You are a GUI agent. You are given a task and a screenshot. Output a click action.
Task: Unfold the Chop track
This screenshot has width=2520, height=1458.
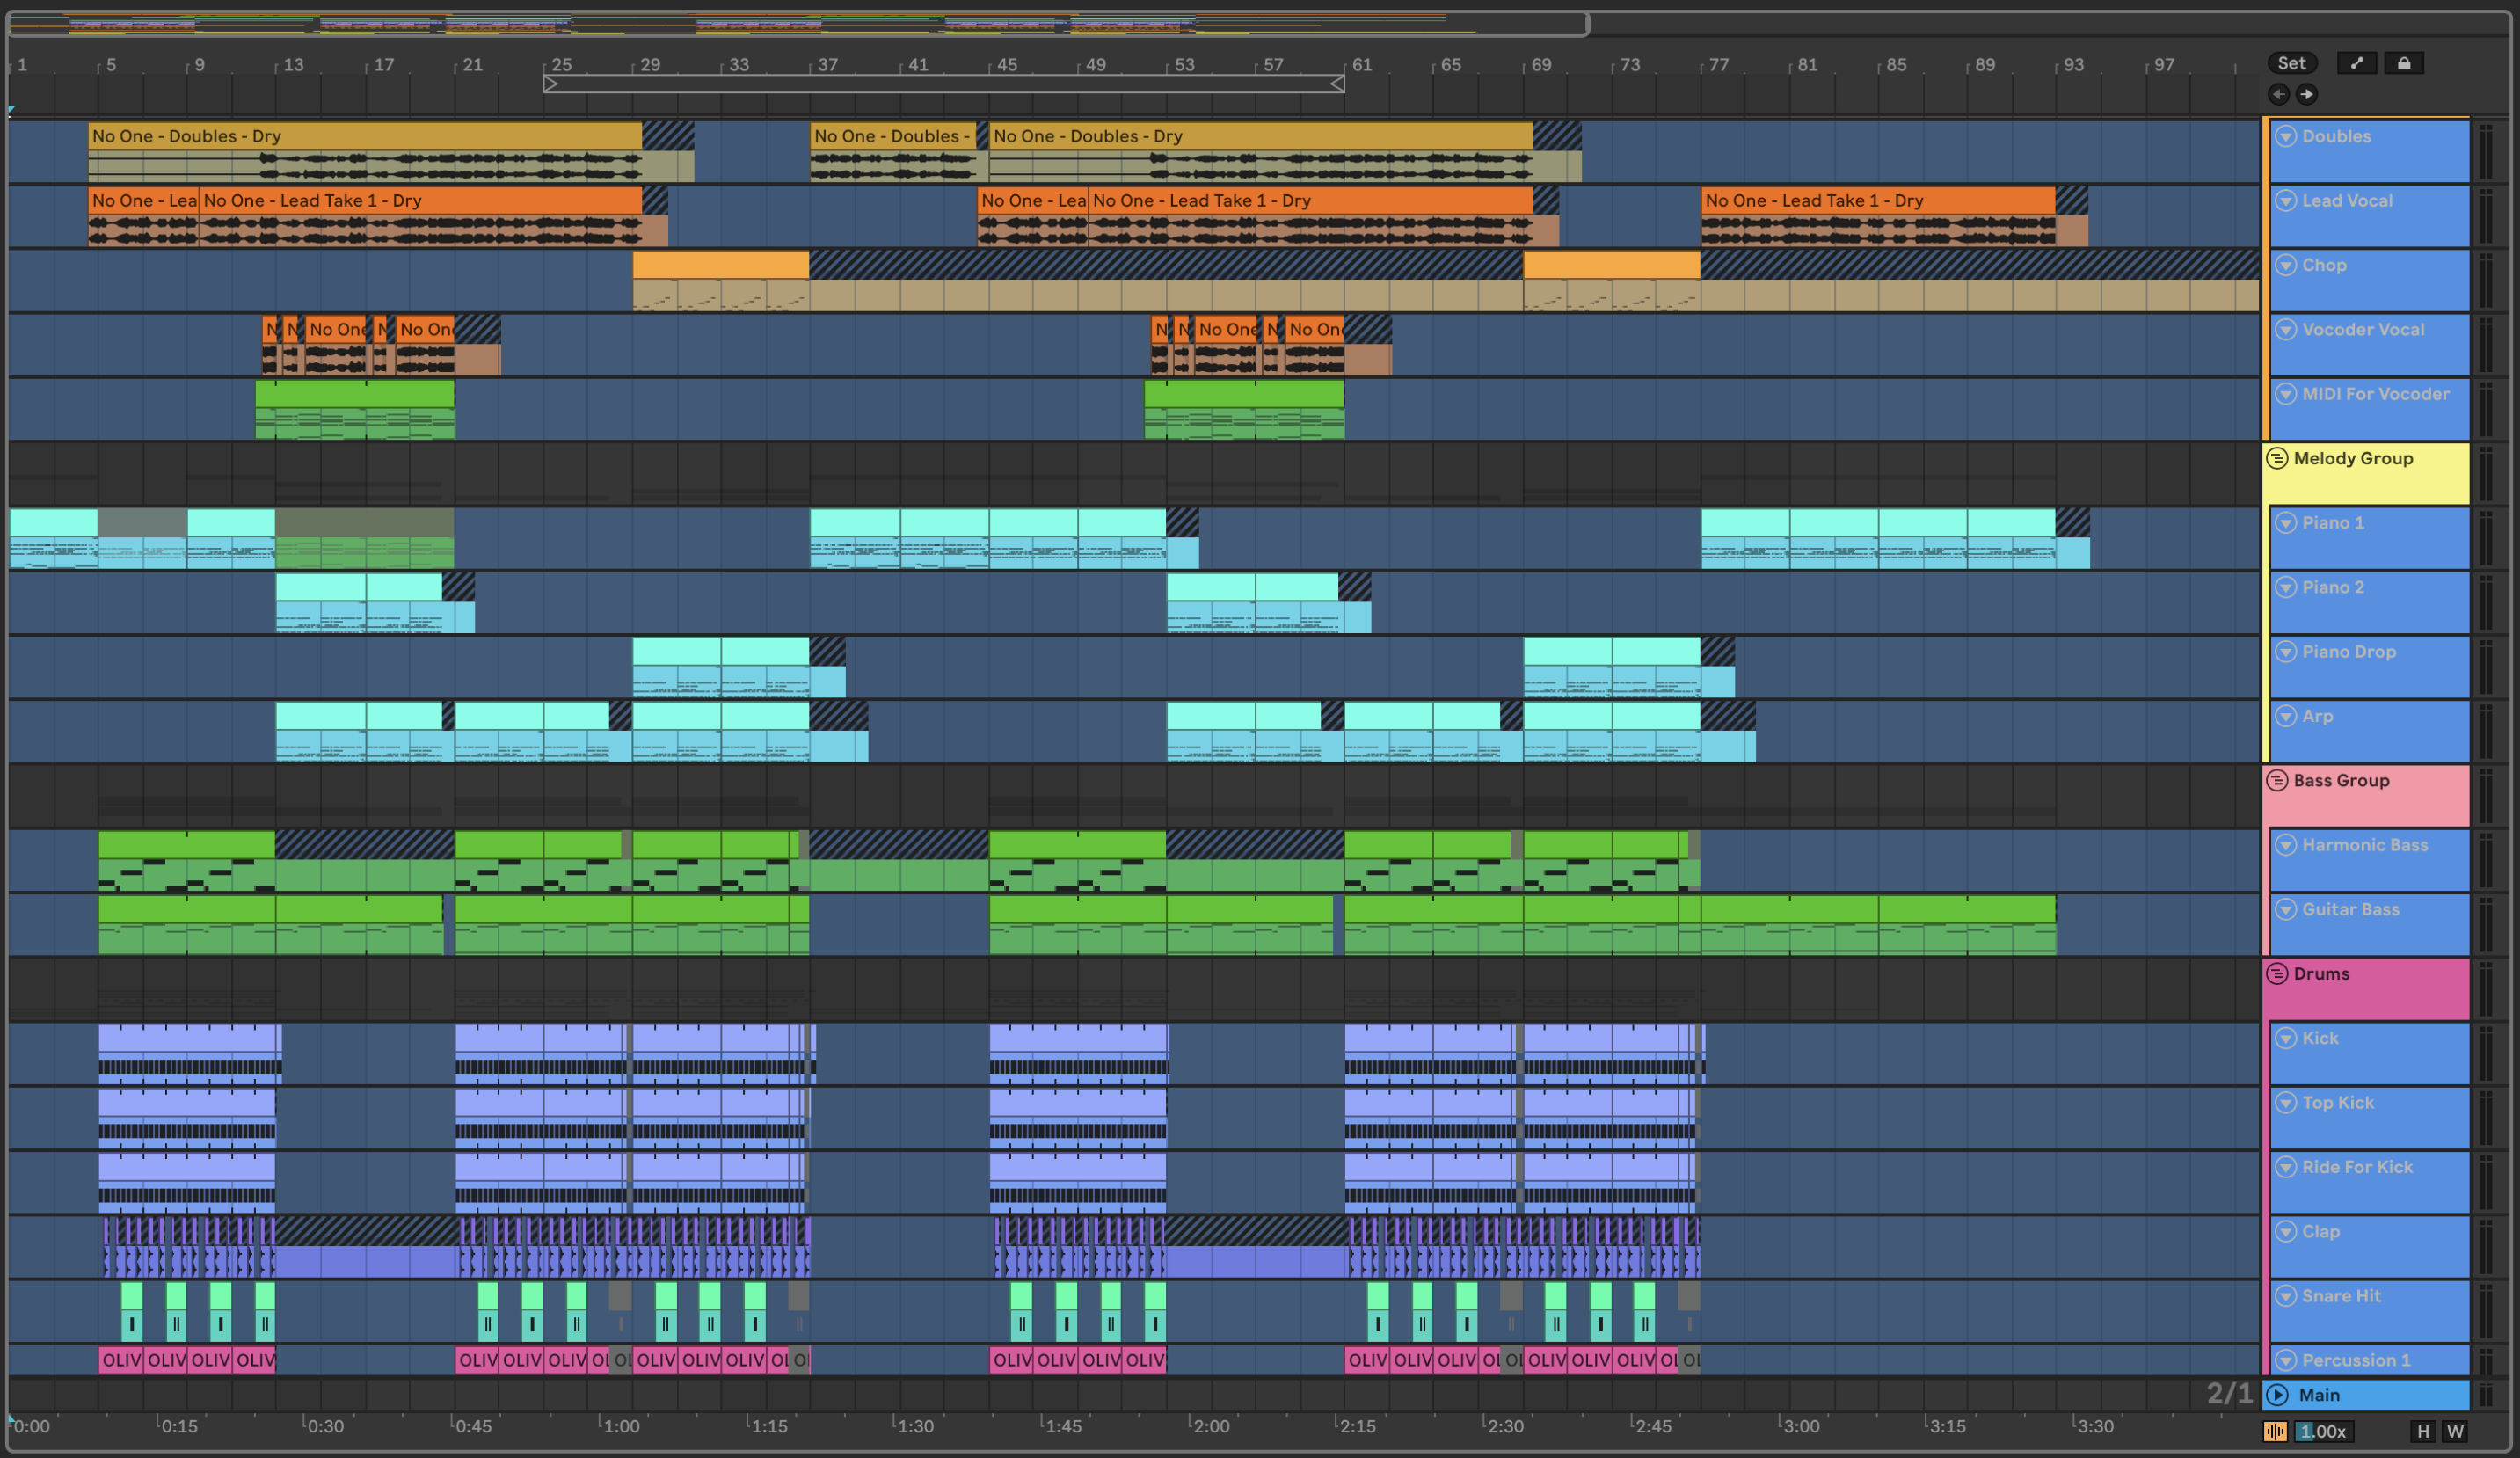2286,265
